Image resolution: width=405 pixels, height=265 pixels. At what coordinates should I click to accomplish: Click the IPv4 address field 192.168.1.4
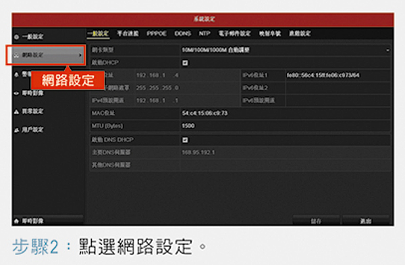tap(188, 75)
